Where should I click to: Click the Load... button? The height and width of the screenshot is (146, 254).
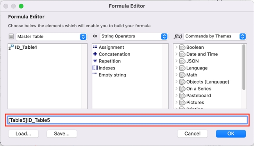click(x=23, y=134)
